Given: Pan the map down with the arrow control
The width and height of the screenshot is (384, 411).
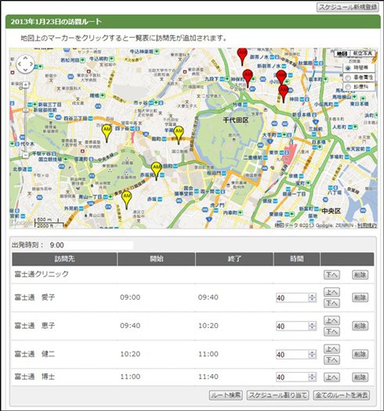Looking at the screenshot, I should (25, 70).
